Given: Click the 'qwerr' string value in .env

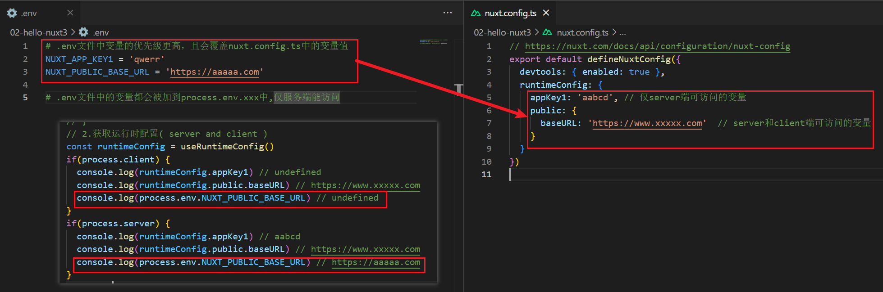Looking at the screenshot, I should pyautogui.click(x=147, y=59).
